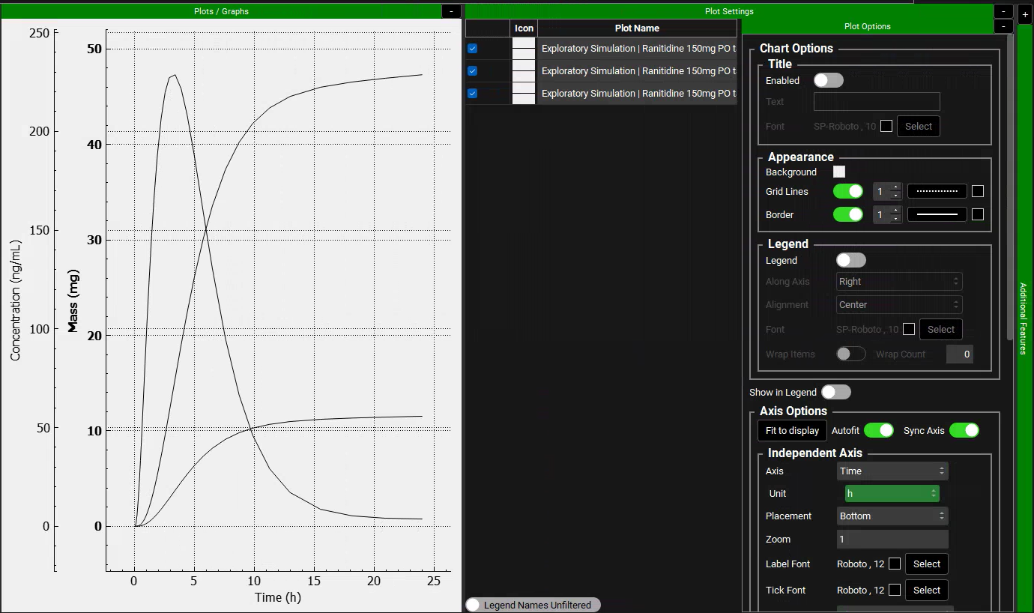Open the Placement dropdown showing Bottom

(892, 516)
